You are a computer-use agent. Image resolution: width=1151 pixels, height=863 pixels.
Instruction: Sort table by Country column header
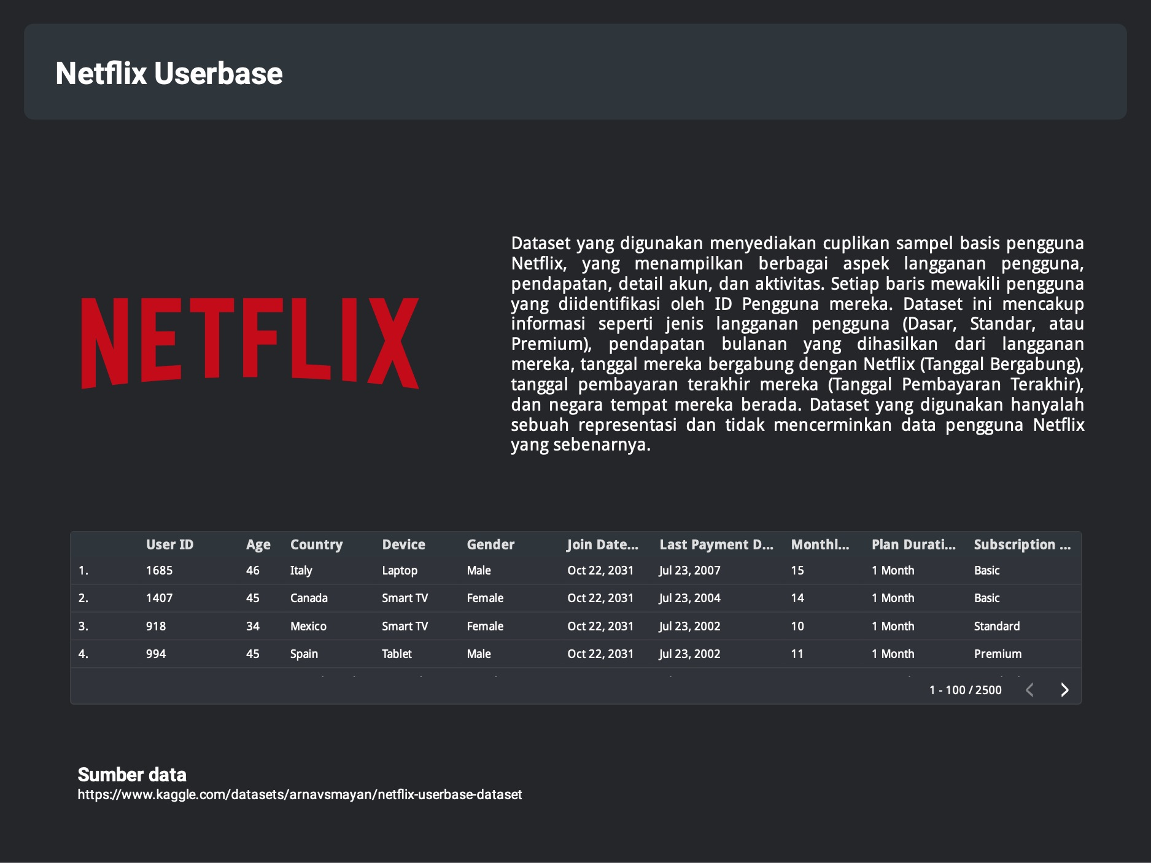tap(316, 544)
